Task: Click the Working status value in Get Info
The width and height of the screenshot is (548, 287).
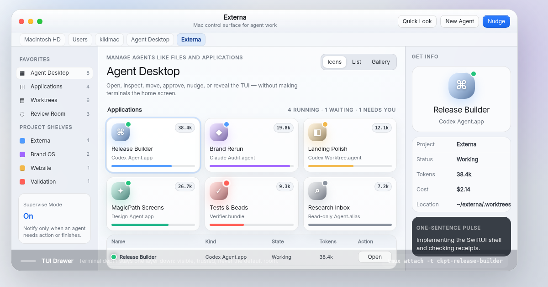Action: point(467,159)
